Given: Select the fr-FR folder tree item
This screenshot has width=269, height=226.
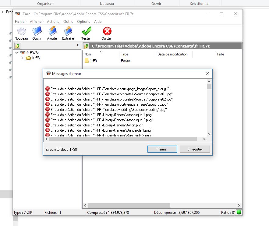Looking at the screenshot, I should coord(36,58).
